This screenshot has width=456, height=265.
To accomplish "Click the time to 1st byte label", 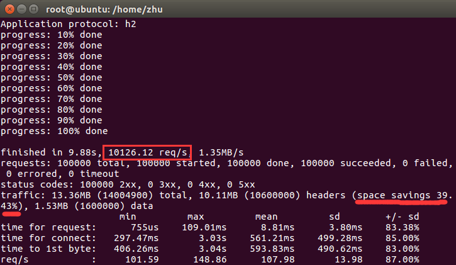I will pos(48,249).
